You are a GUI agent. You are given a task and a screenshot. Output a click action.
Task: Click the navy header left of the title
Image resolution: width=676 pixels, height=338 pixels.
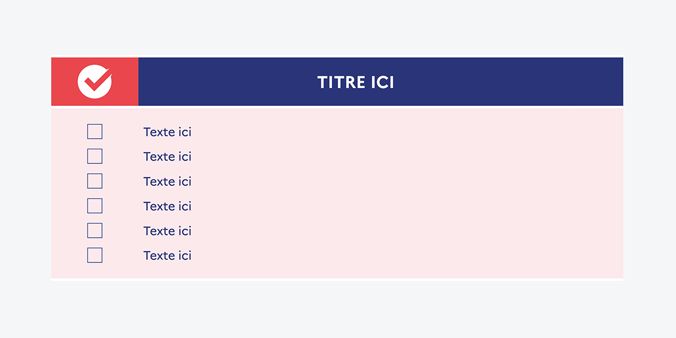[x=225, y=82]
